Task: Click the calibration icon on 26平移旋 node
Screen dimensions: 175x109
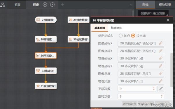Action: 38,56
